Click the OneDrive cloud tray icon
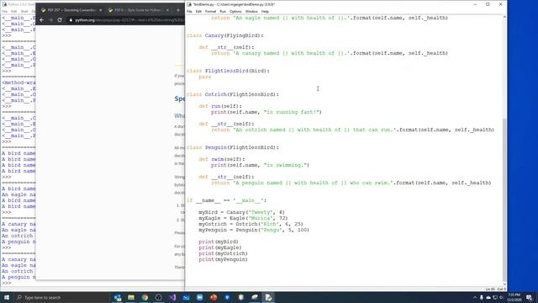 coord(488,297)
